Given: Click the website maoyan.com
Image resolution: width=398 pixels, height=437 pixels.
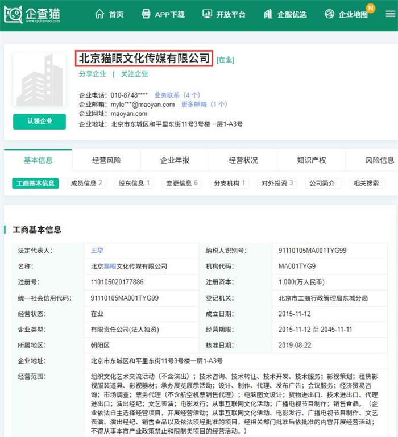Looking at the screenshot, I should coord(129,114).
